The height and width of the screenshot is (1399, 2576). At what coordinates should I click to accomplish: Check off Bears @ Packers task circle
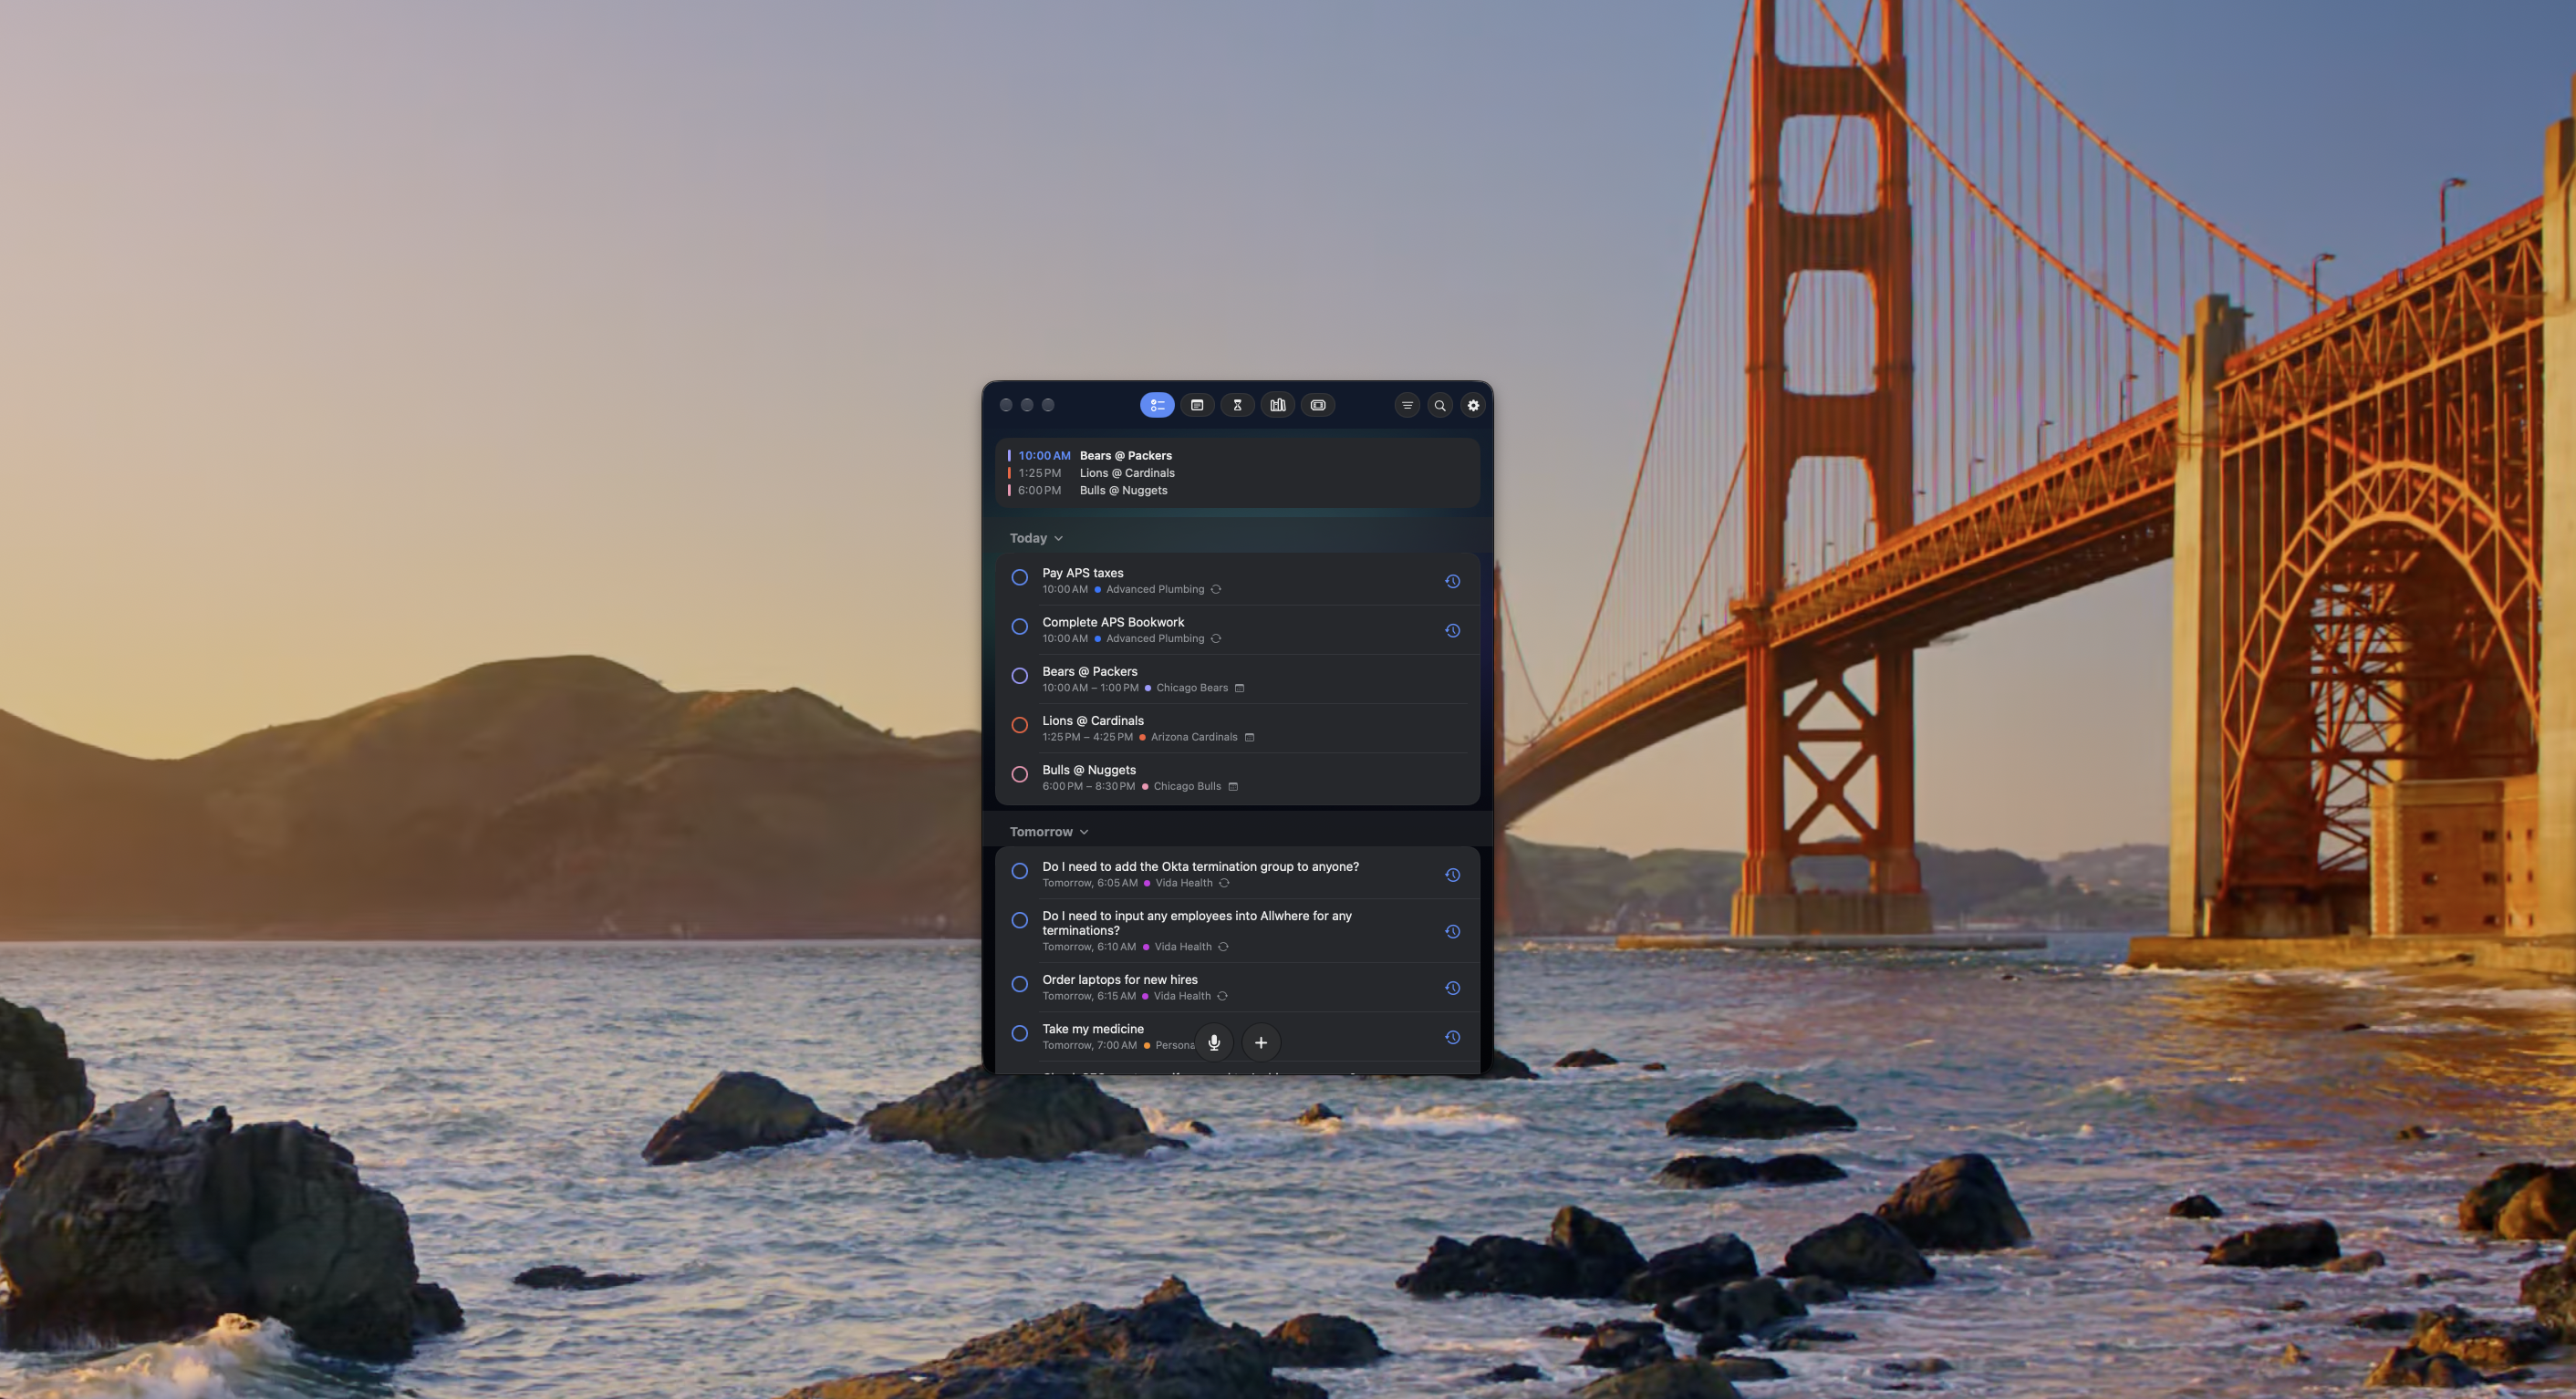pyautogui.click(x=1019, y=676)
